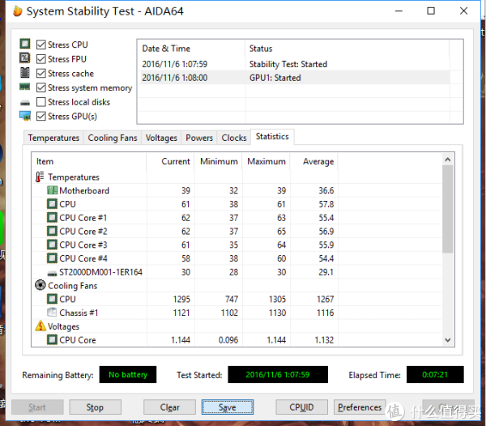Click the Stress GPU(s) monitor icon

tap(25, 116)
